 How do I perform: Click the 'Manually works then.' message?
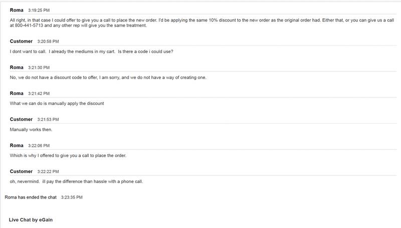(31, 129)
